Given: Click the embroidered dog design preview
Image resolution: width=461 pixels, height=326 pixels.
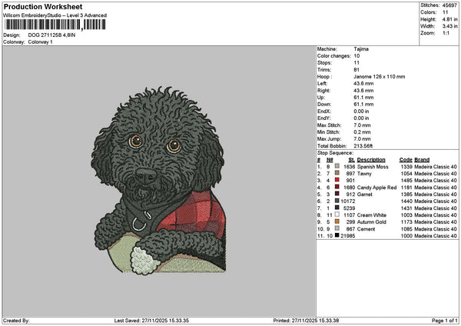Looking at the screenshot, I should [x=159, y=180].
